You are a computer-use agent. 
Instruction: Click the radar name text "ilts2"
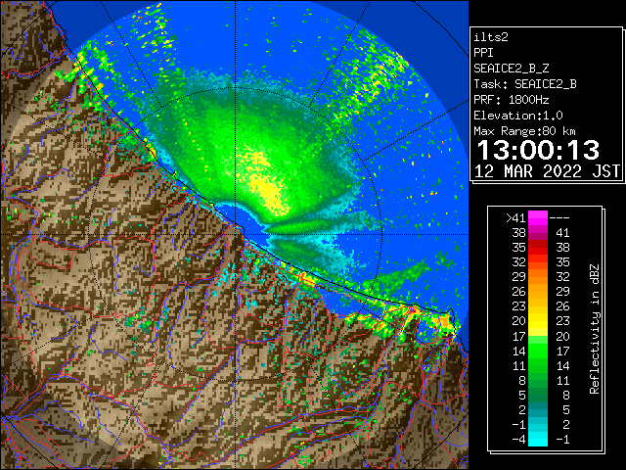click(x=491, y=37)
